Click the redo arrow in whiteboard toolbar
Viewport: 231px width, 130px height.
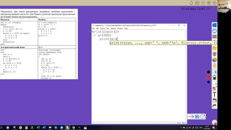(x=214, y=106)
